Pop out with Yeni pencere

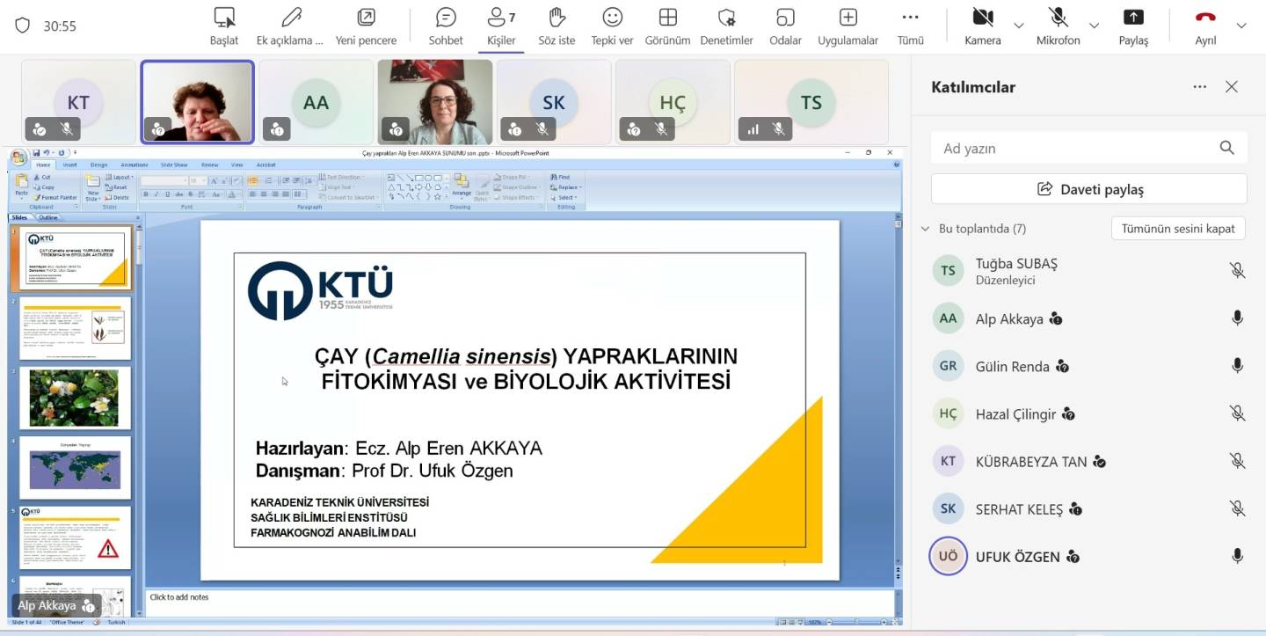[366, 26]
